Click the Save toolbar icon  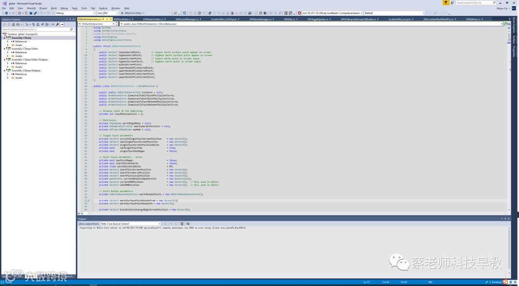31,13
